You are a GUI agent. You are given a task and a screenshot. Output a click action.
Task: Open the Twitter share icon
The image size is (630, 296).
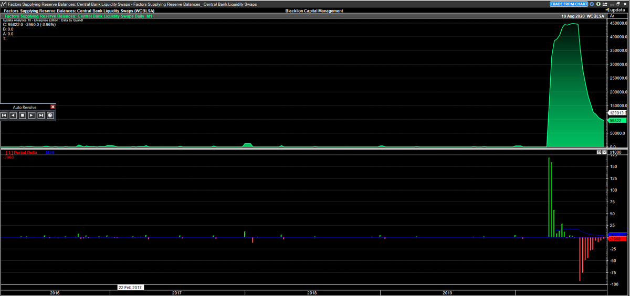(592, 4)
